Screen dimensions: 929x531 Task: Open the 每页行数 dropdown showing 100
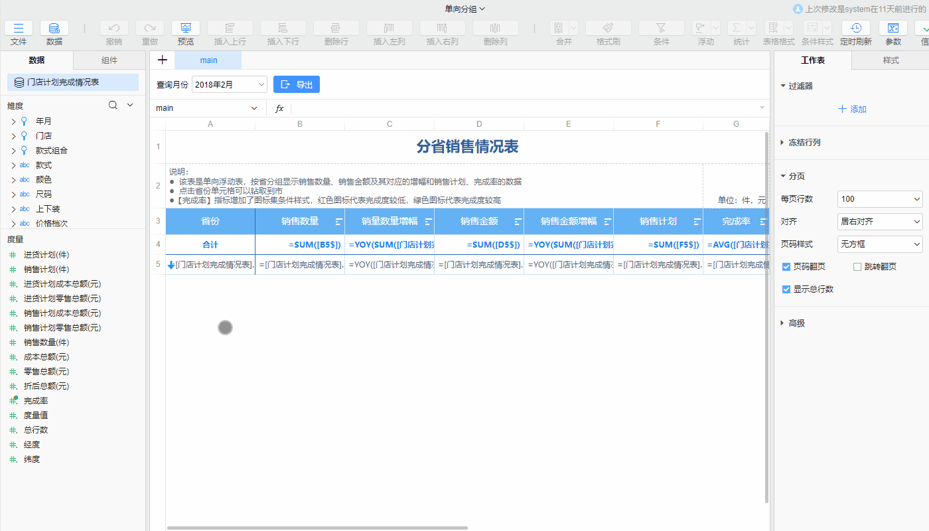tap(880, 198)
